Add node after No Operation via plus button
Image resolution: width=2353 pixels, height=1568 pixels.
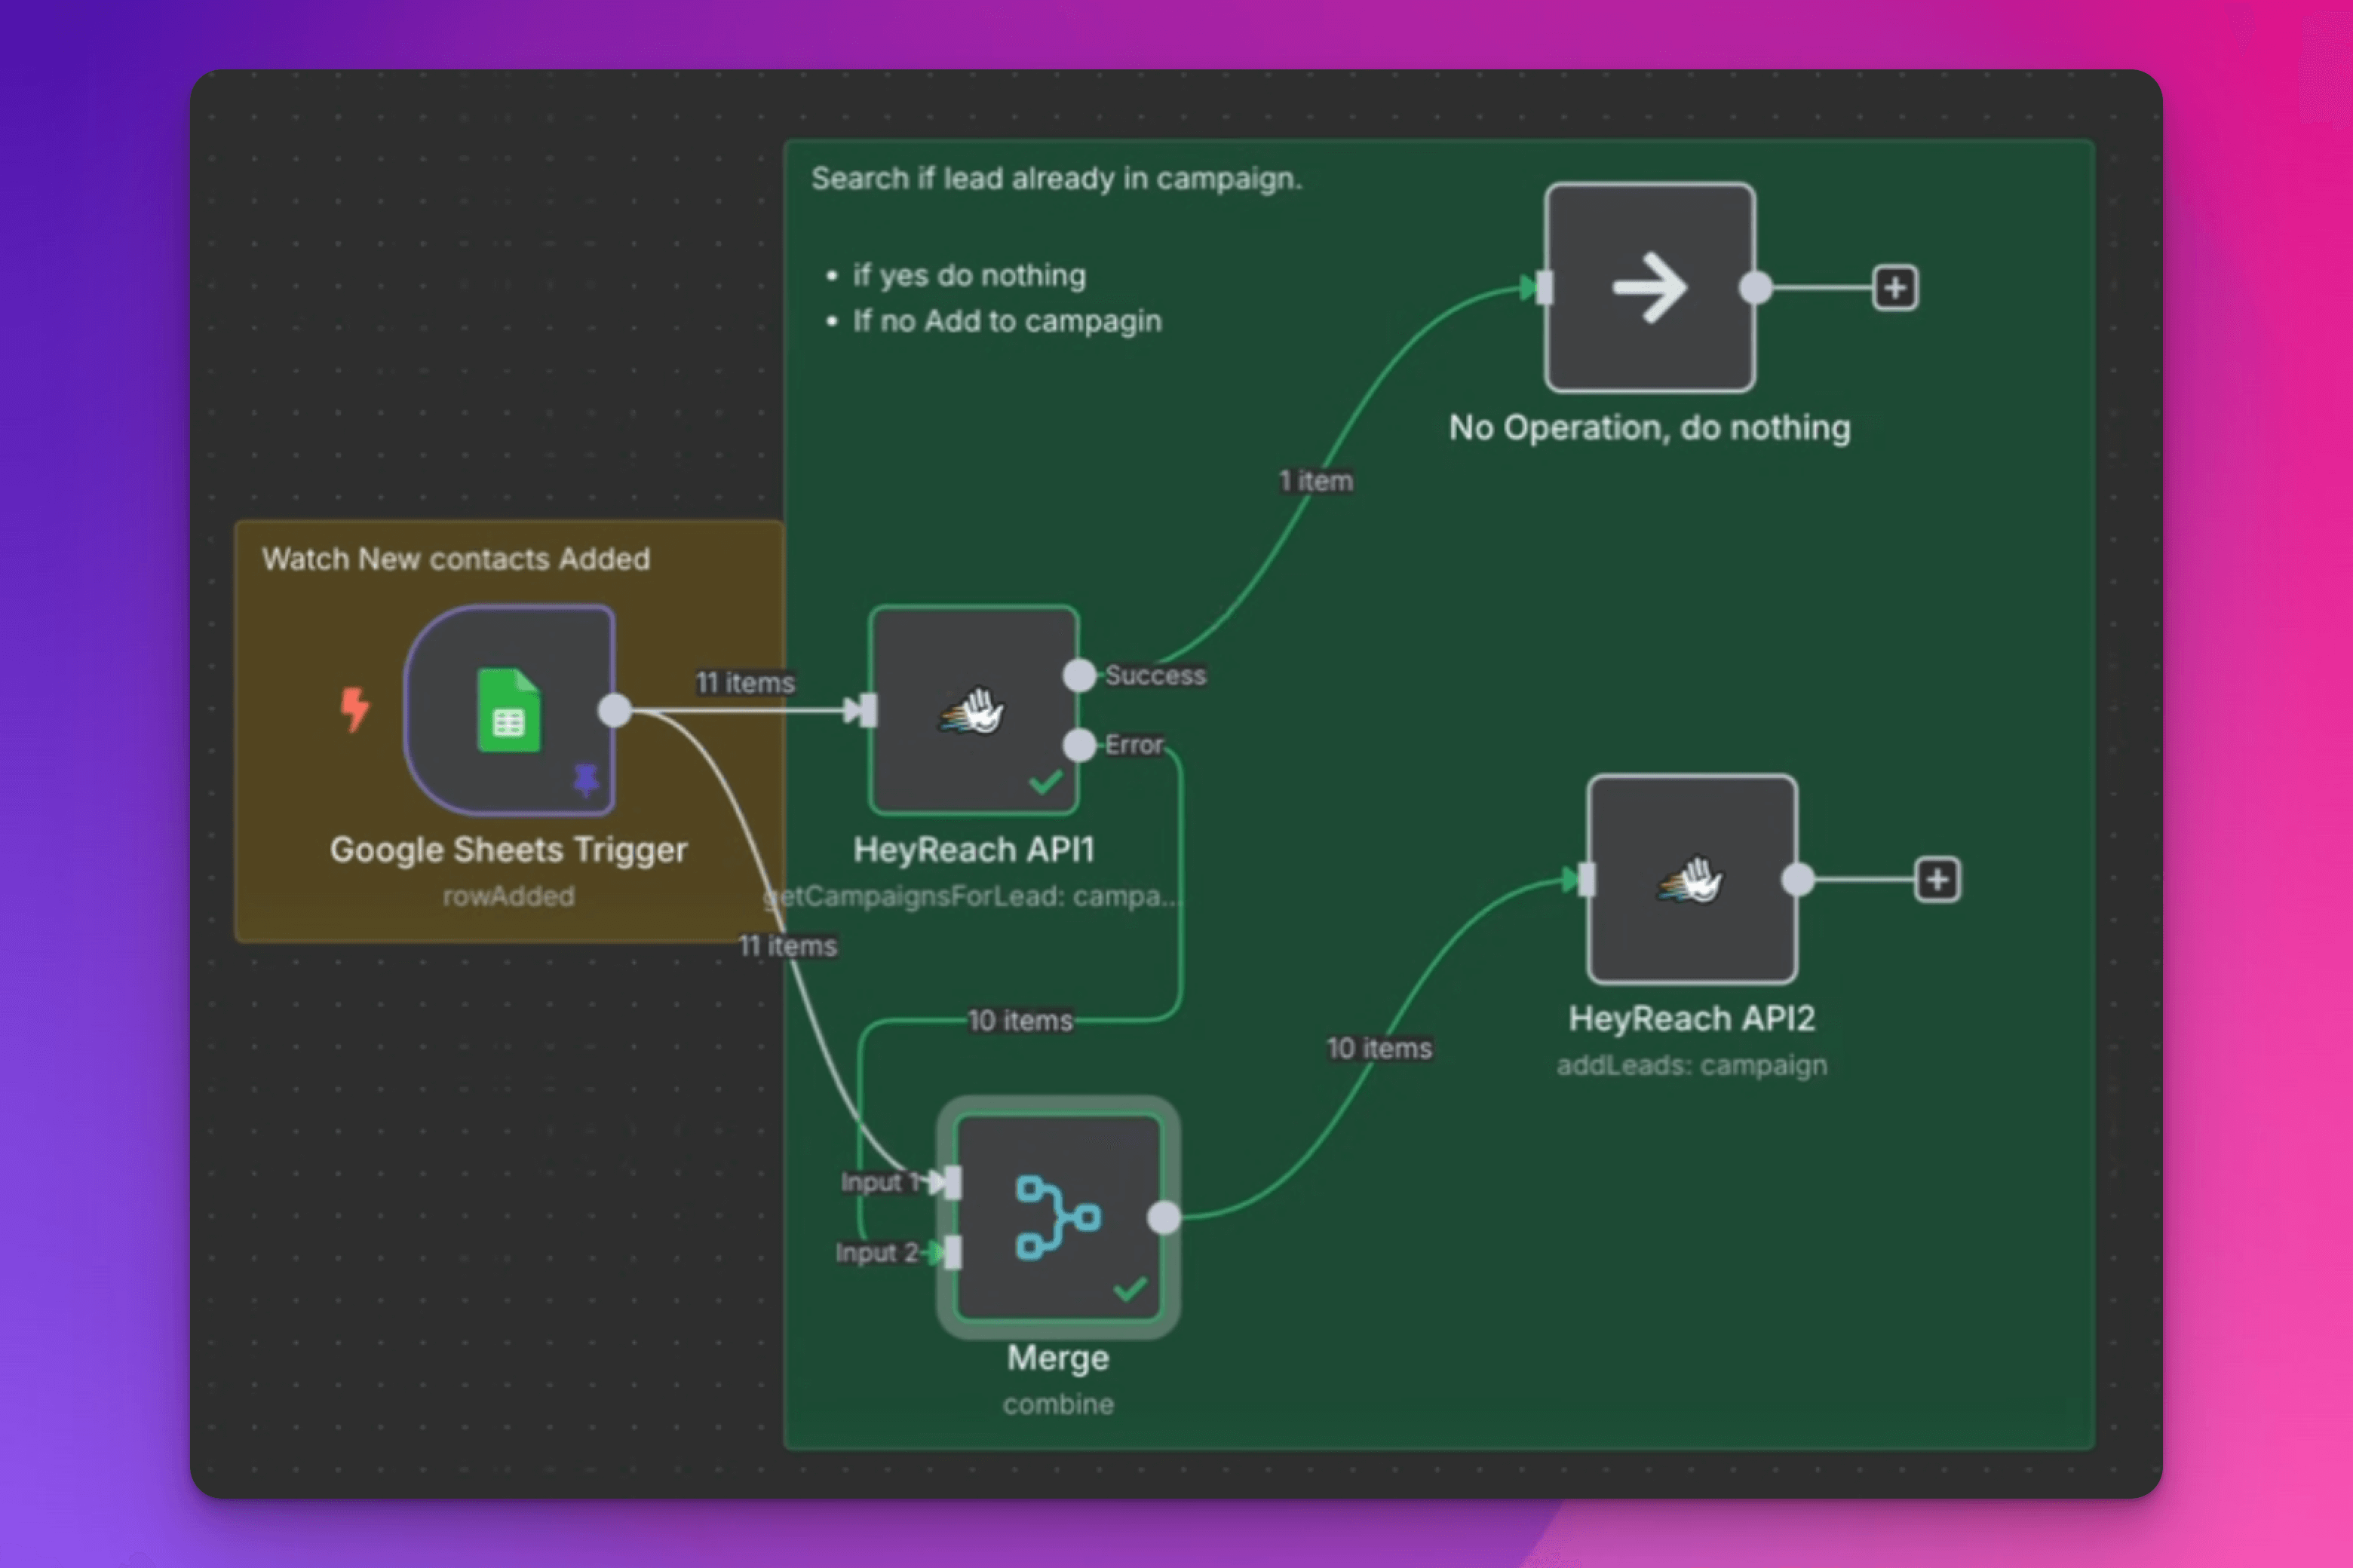[x=1894, y=288]
